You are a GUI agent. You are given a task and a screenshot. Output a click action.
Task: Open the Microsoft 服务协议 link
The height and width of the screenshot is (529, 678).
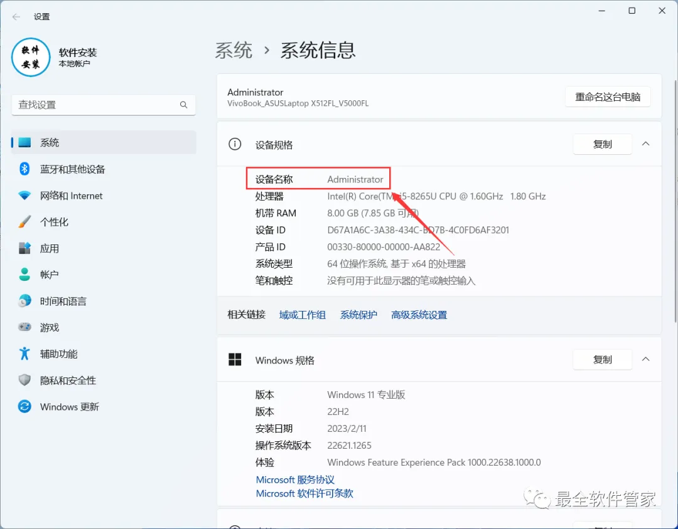click(x=295, y=479)
